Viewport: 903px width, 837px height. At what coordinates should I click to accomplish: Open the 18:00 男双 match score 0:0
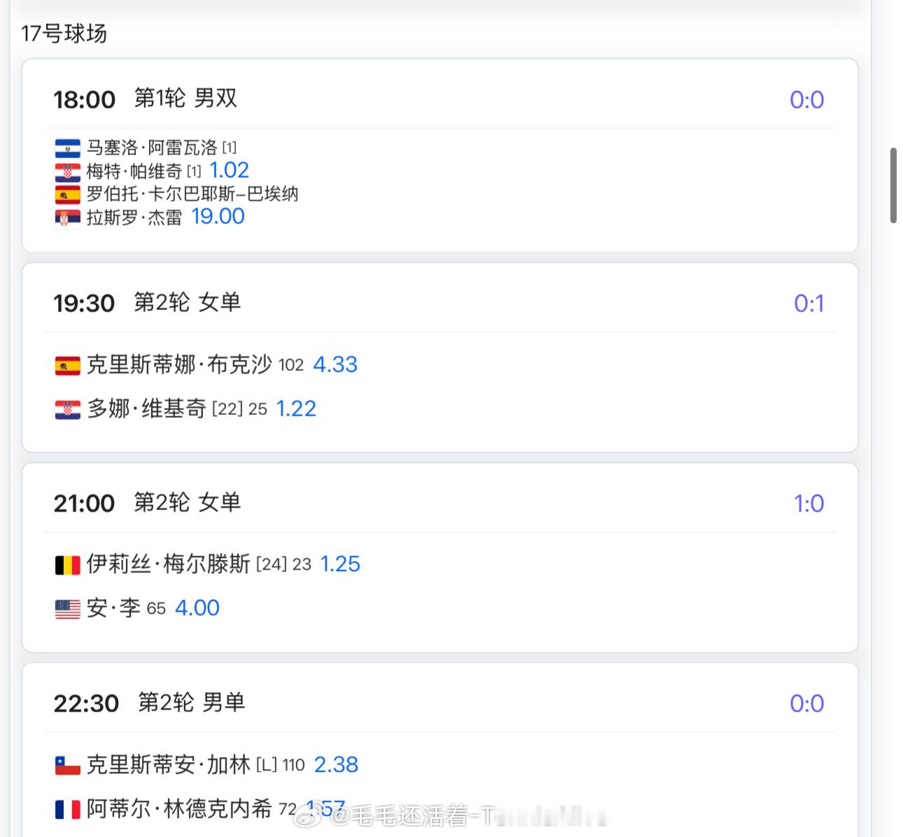(x=806, y=99)
